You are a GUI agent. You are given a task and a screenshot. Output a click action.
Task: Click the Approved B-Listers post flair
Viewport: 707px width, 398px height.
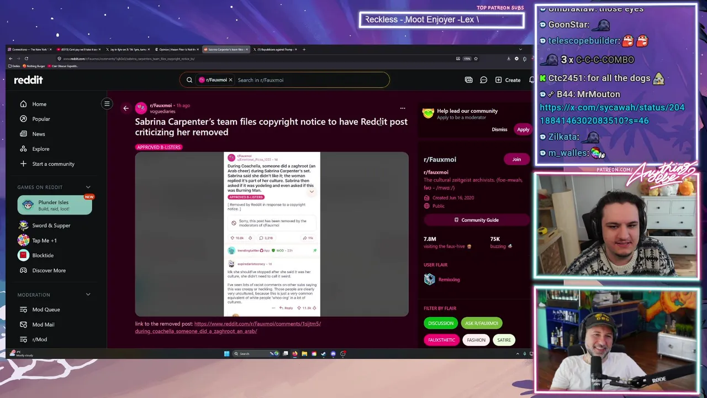pos(159,147)
